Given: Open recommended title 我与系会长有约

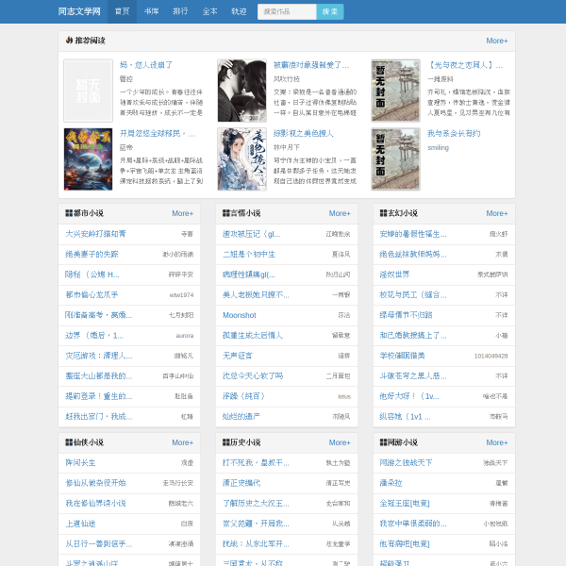Looking at the screenshot, I should click(x=454, y=134).
